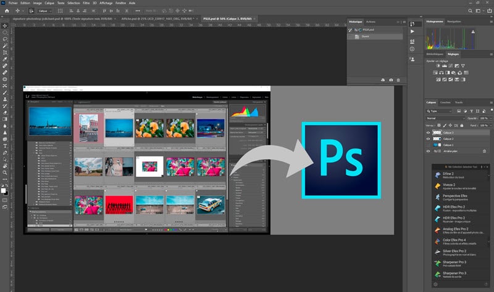Open the Histogram panel flyout menu
This screenshot has height=292, width=494.
click(x=491, y=22)
